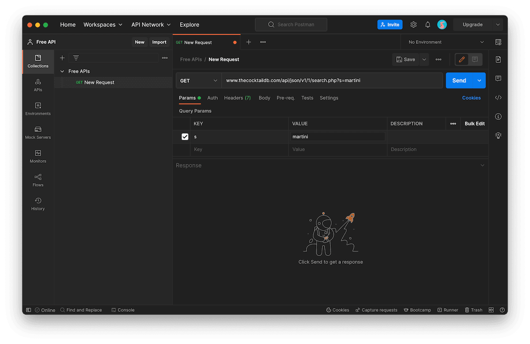Open the History sidebar panel
This screenshot has height=344, width=530.
(x=38, y=204)
